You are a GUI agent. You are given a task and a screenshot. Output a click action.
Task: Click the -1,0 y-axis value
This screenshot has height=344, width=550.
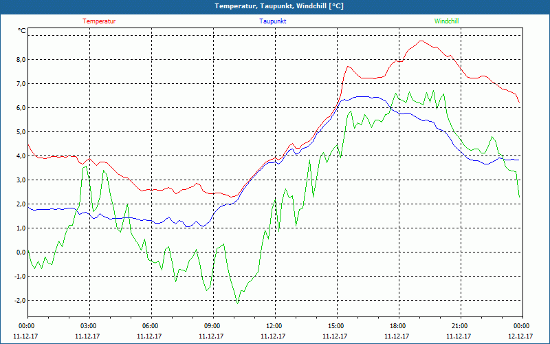(x=21, y=277)
